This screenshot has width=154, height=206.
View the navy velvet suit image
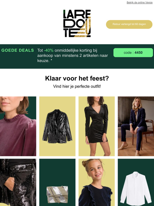tap(136, 126)
